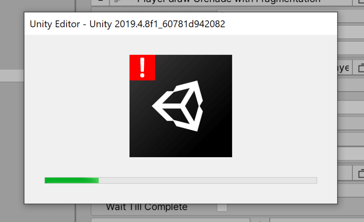The image size is (364, 222).
Task: Click the green filled portion of the progress bar
Action: 72,180
